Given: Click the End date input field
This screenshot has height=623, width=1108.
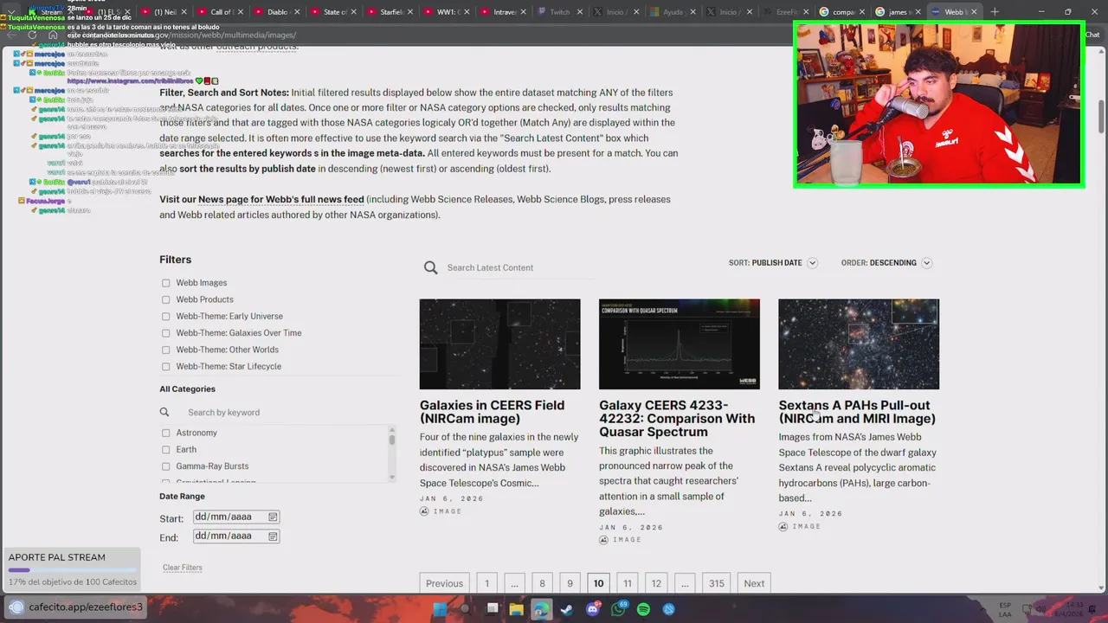Looking at the screenshot, I should (x=235, y=536).
